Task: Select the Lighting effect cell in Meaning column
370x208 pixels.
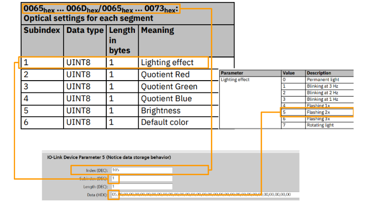Action: (167, 63)
